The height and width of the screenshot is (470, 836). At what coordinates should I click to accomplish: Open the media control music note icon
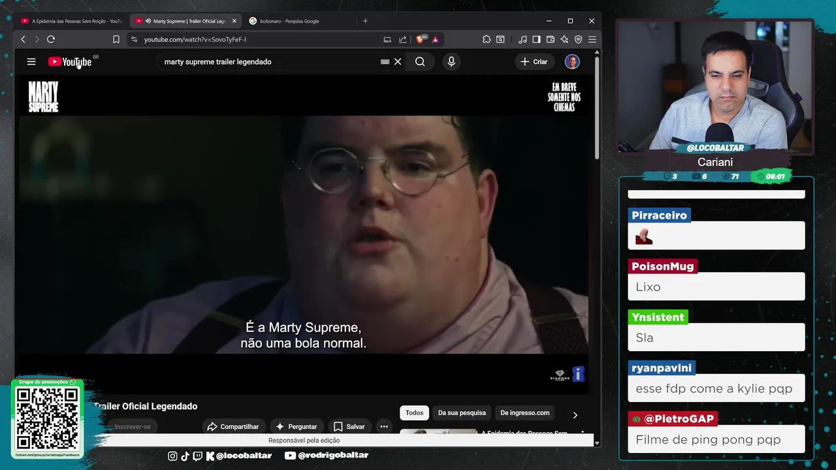(522, 39)
